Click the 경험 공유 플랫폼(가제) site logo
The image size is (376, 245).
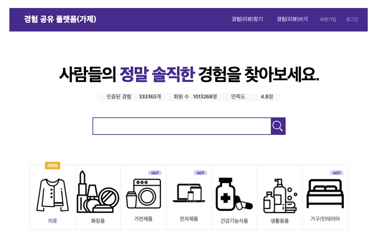[x=60, y=19]
